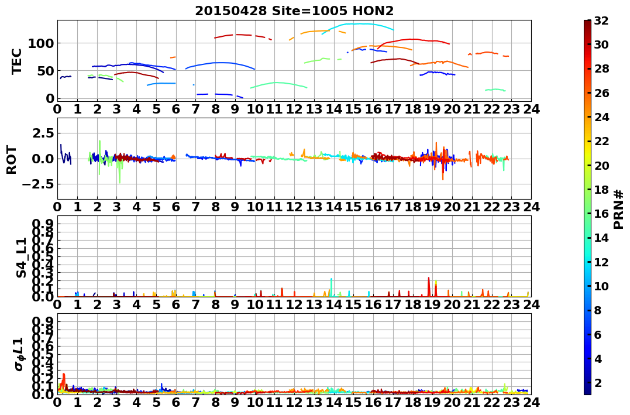Click the "30" tick on the PRN colorbar
The image size is (630, 415).
tap(601, 44)
